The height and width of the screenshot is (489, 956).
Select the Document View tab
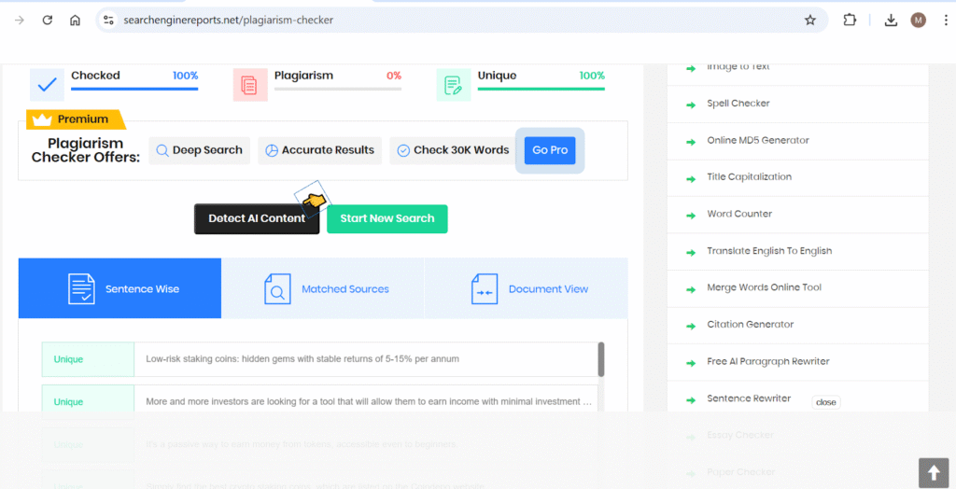tap(527, 289)
